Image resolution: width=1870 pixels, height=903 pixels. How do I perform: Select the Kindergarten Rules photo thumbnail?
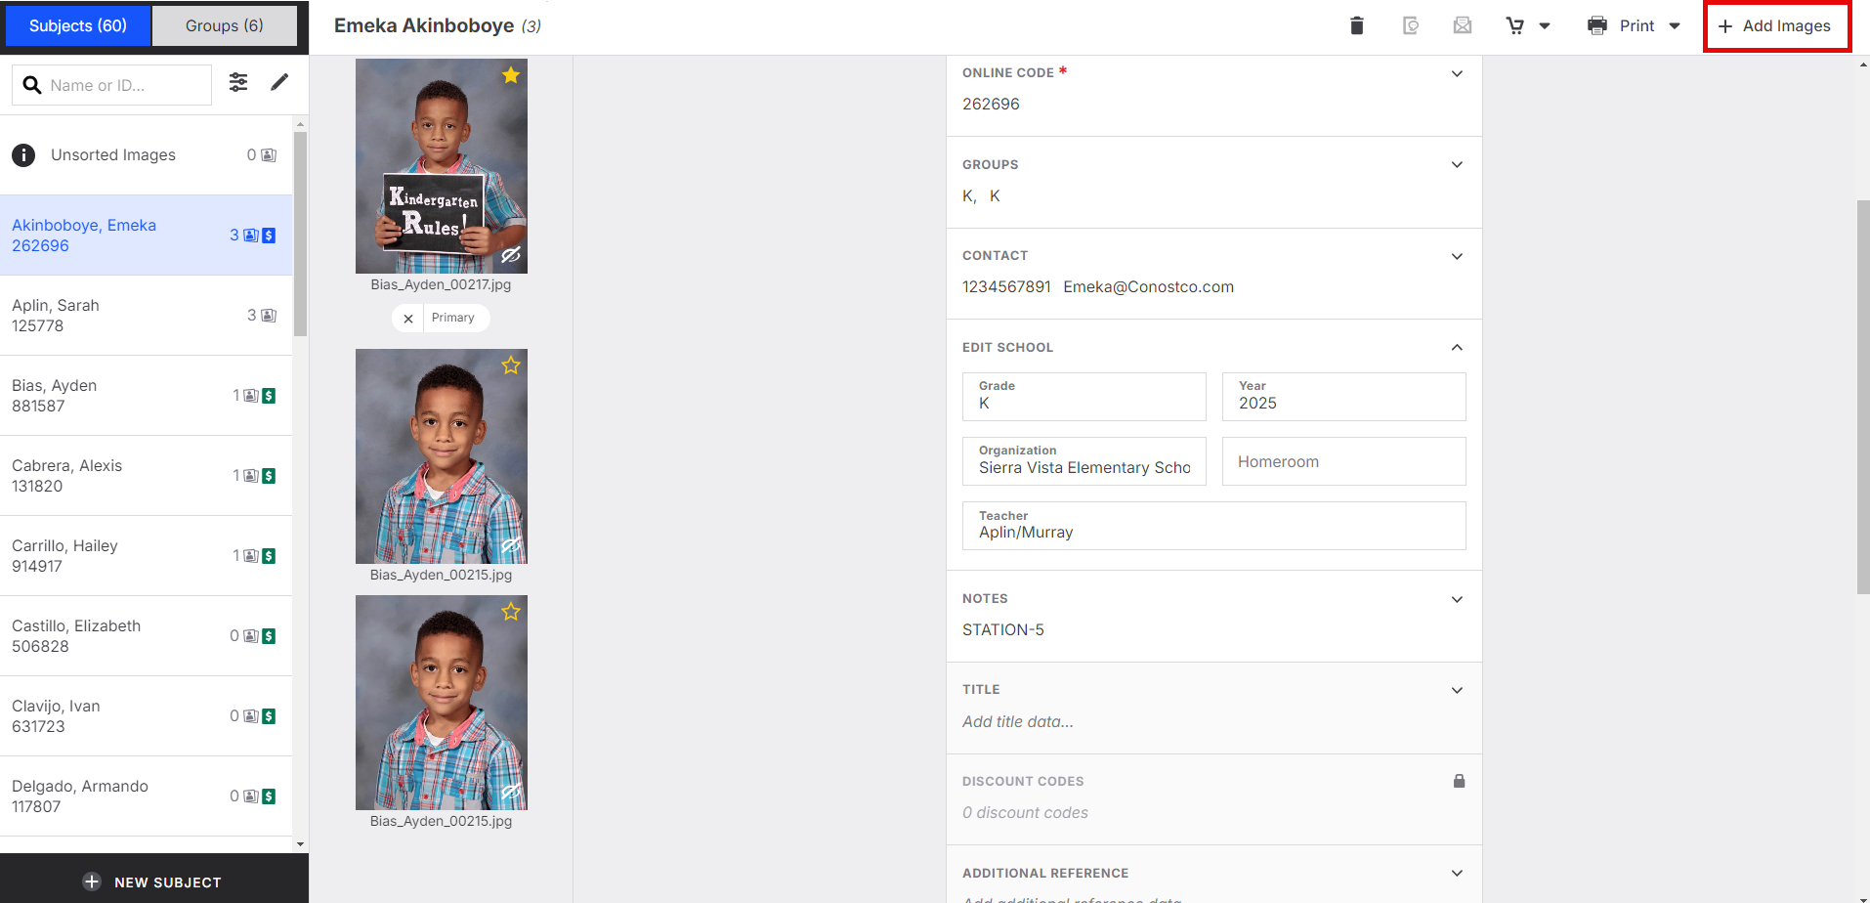pos(441,166)
